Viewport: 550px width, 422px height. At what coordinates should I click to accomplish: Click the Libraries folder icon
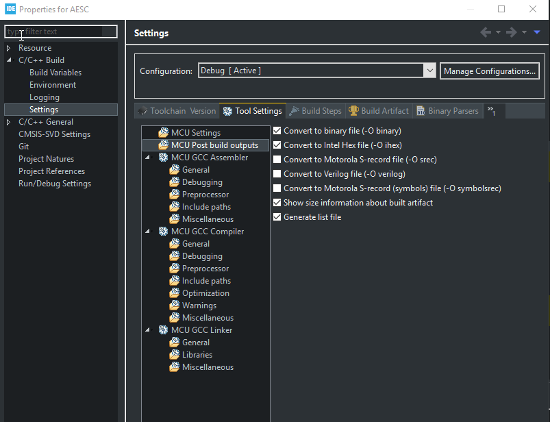coord(175,355)
